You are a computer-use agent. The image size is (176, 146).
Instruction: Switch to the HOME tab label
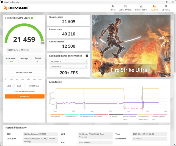[x=112, y=10]
